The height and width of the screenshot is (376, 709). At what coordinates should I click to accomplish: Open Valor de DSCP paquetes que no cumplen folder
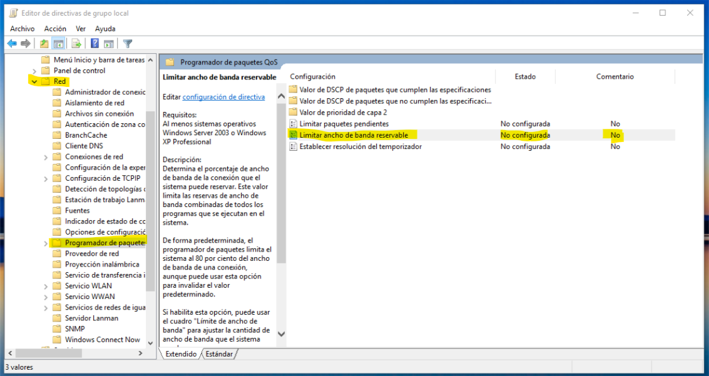[x=395, y=101]
